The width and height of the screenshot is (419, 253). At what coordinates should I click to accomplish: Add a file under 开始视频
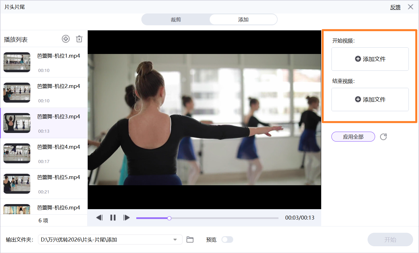(x=370, y=59)
